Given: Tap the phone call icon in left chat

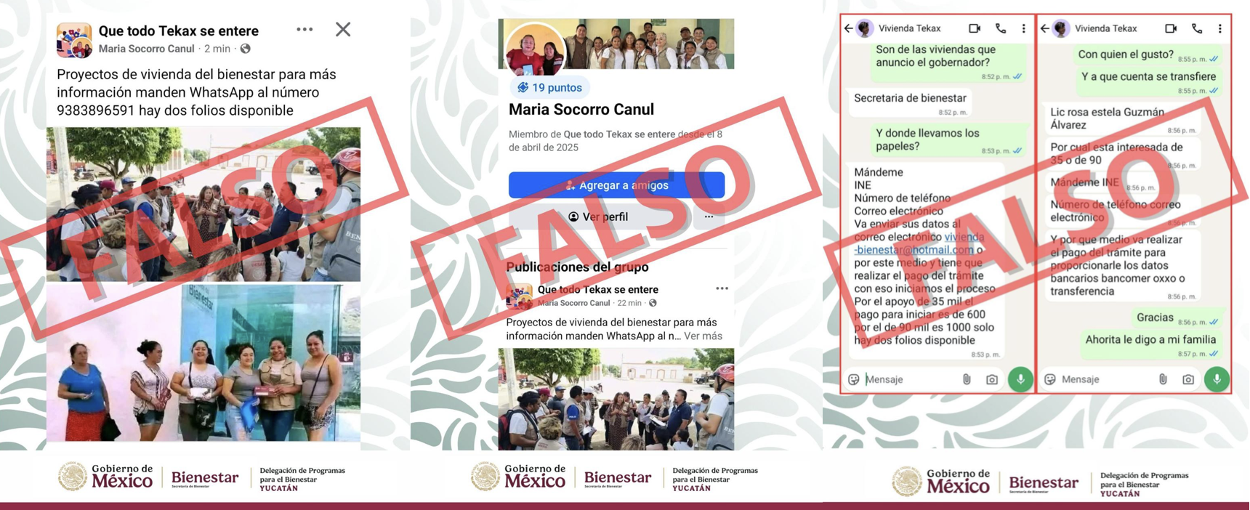Looking at the screenshot, I should point(1001,28).
